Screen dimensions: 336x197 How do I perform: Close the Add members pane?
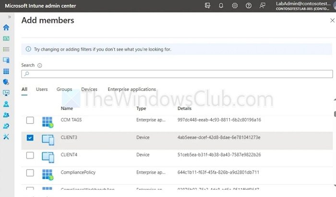(x=332, y=21)
